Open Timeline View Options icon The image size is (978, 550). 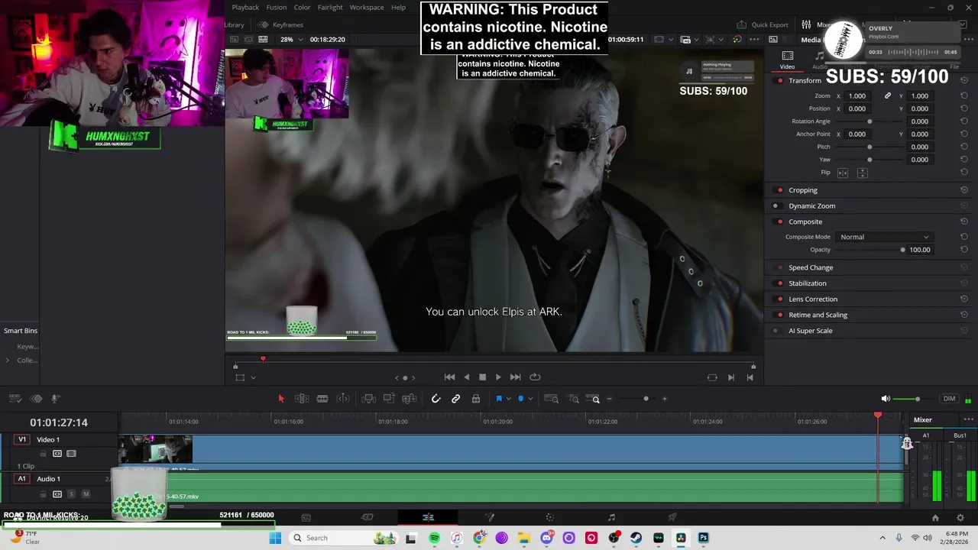pyautogui.click(x=15, y=399)
